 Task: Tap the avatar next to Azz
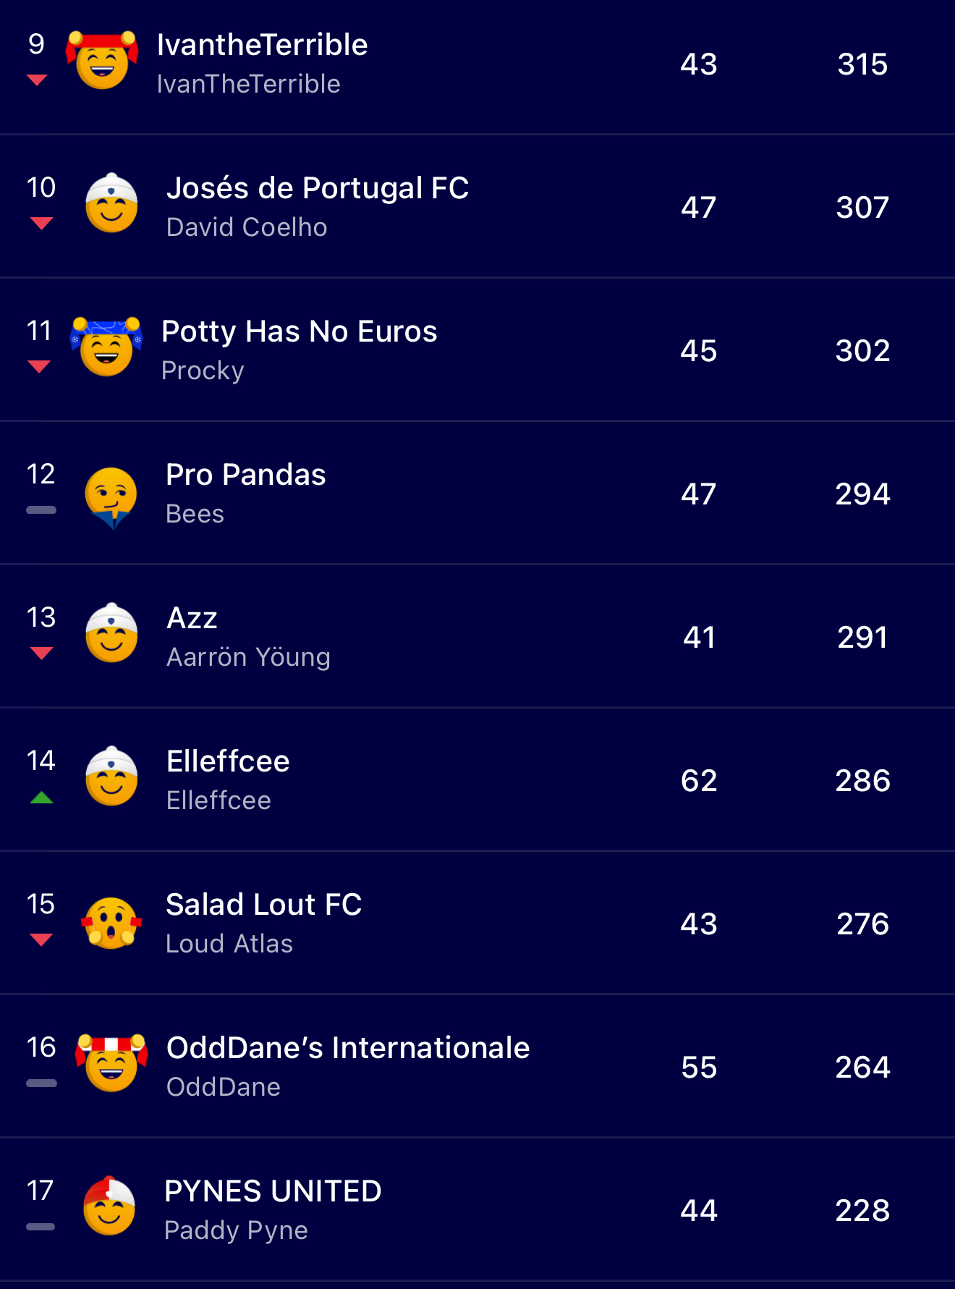pos(111,635)
